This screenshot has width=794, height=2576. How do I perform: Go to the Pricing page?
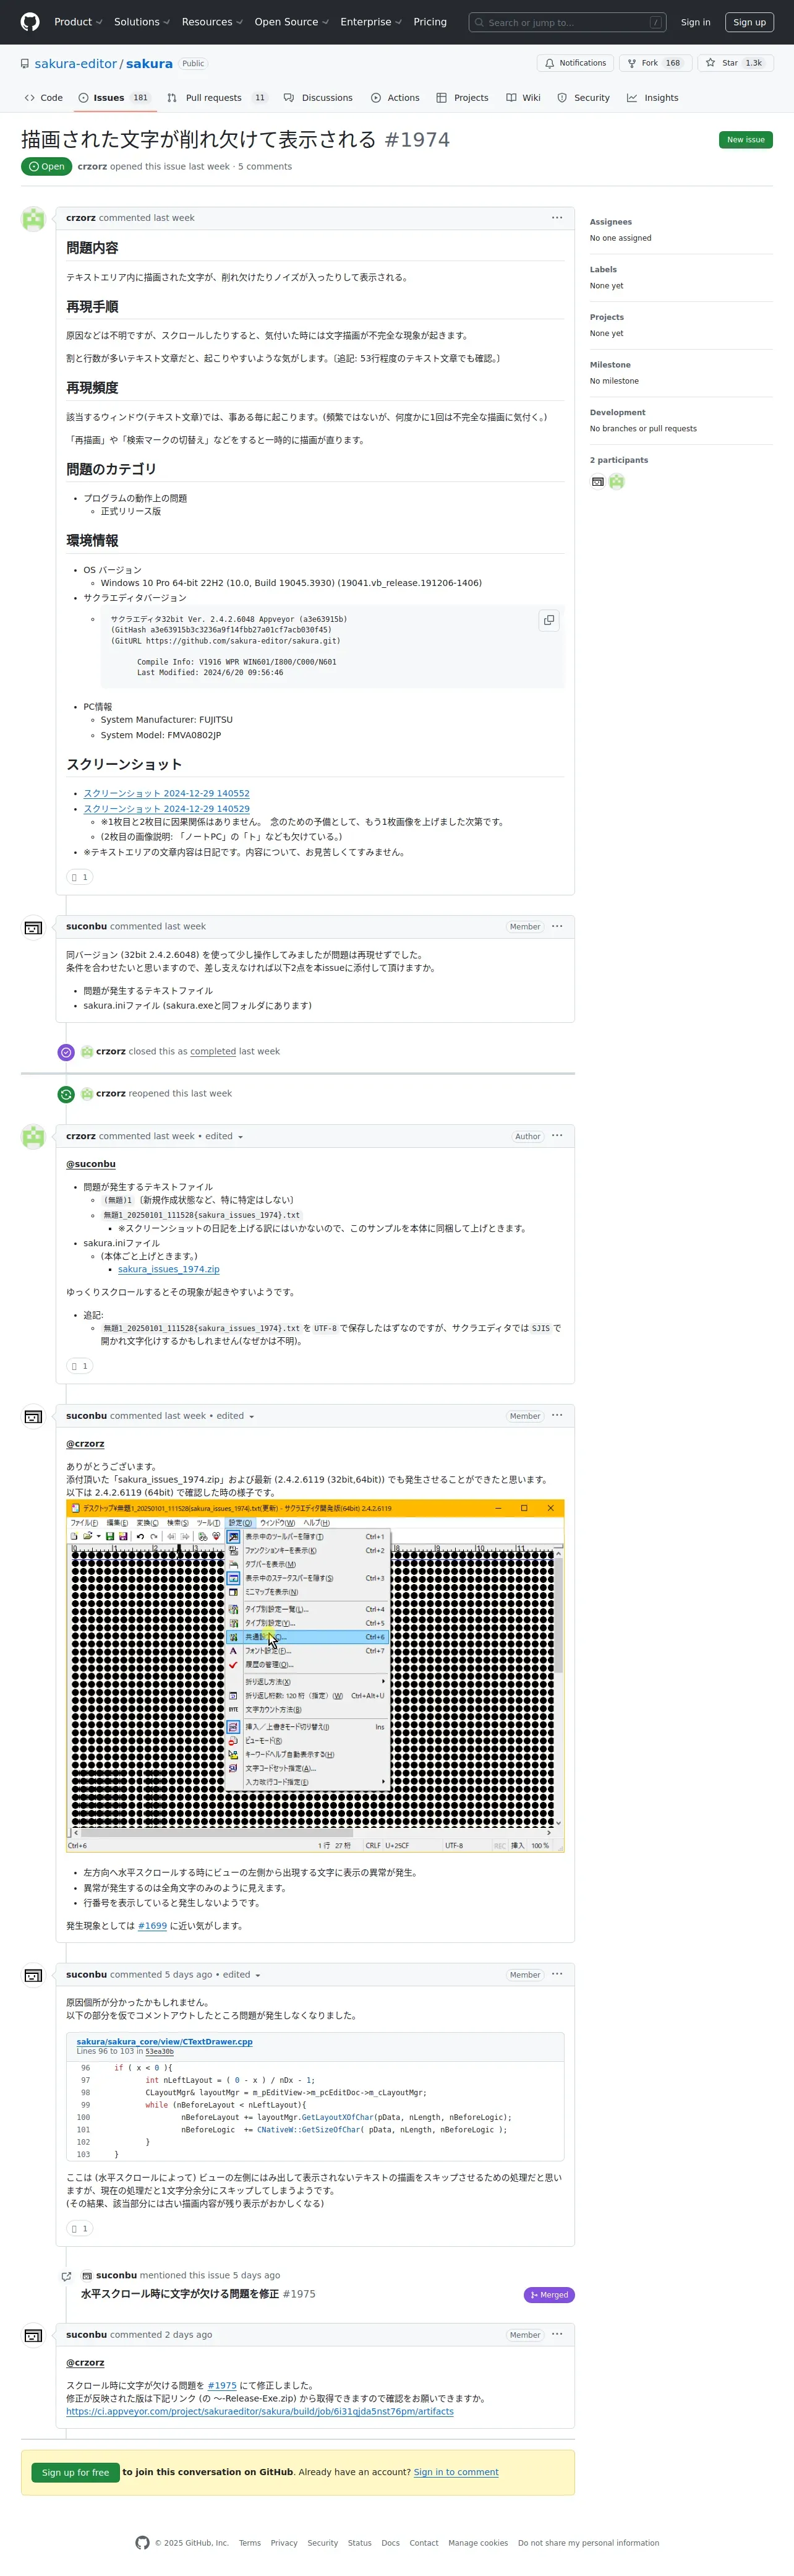pyautogui.click(x=430, y=22)
